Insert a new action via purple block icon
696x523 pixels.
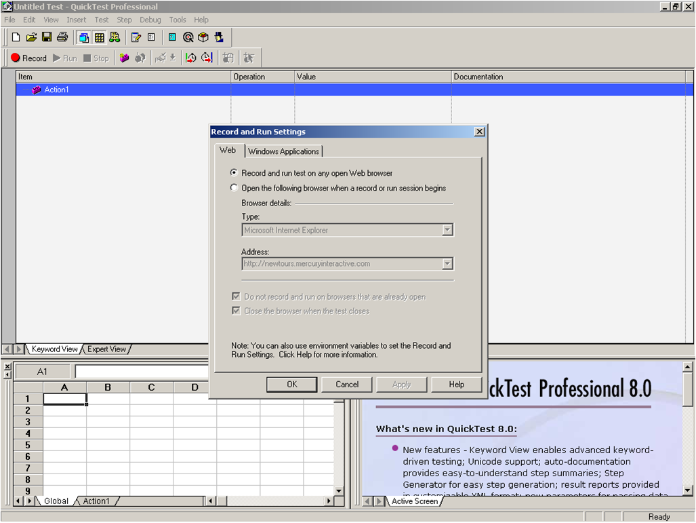(x=124, y=58)
